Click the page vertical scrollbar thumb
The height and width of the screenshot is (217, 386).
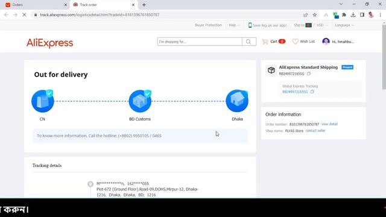pos(384,57)
